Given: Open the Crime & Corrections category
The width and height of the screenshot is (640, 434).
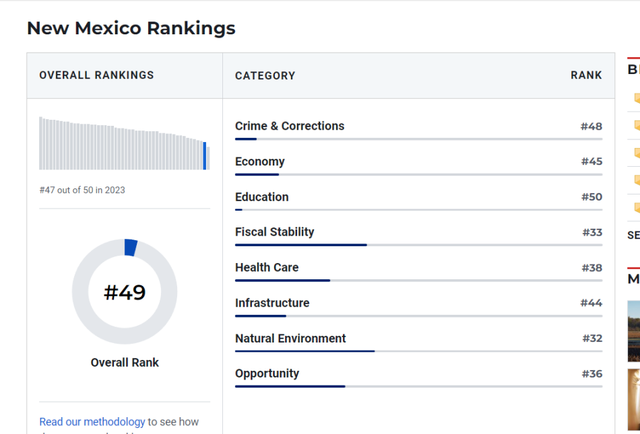Looking at the screenshot, I should [x=290, y=126].
